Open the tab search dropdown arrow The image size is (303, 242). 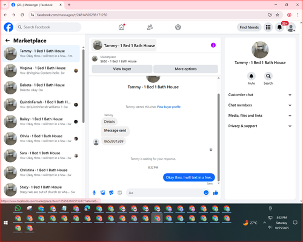[5, 5]
